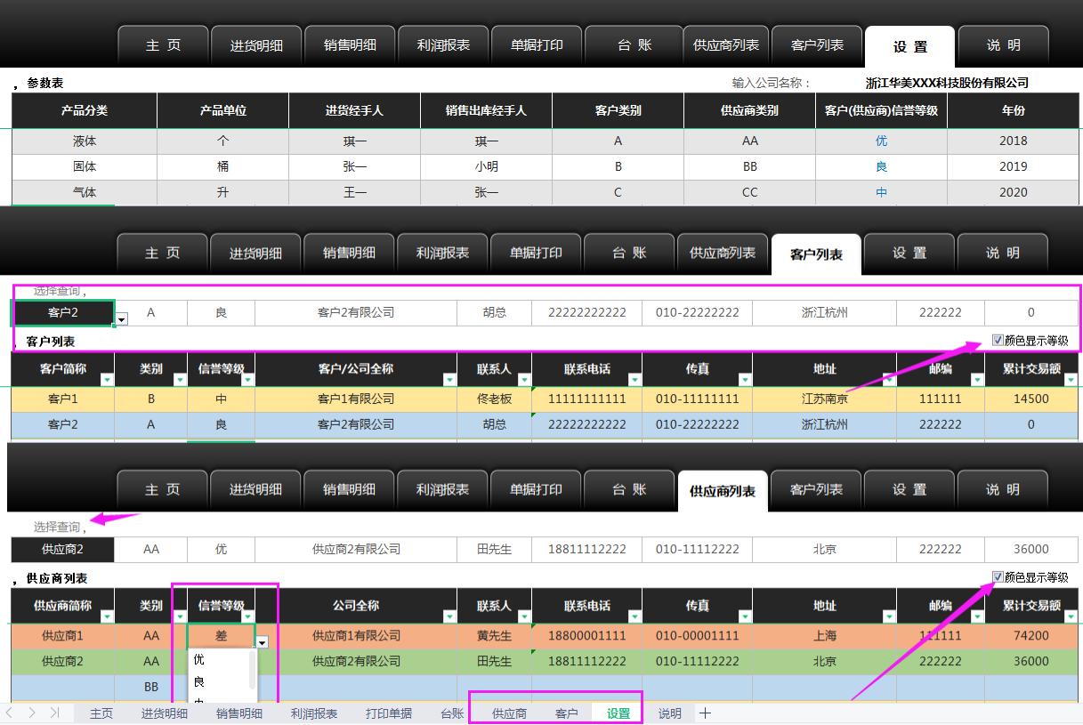Switch to the 打印单据 sheet tab at the bottom
Image resolution: width=1083 pixels, height=725 pixels.
point(389,713)
